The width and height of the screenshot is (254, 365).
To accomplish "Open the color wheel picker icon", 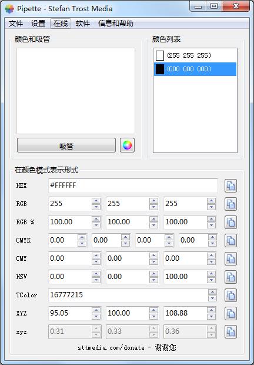I will 127,145.
